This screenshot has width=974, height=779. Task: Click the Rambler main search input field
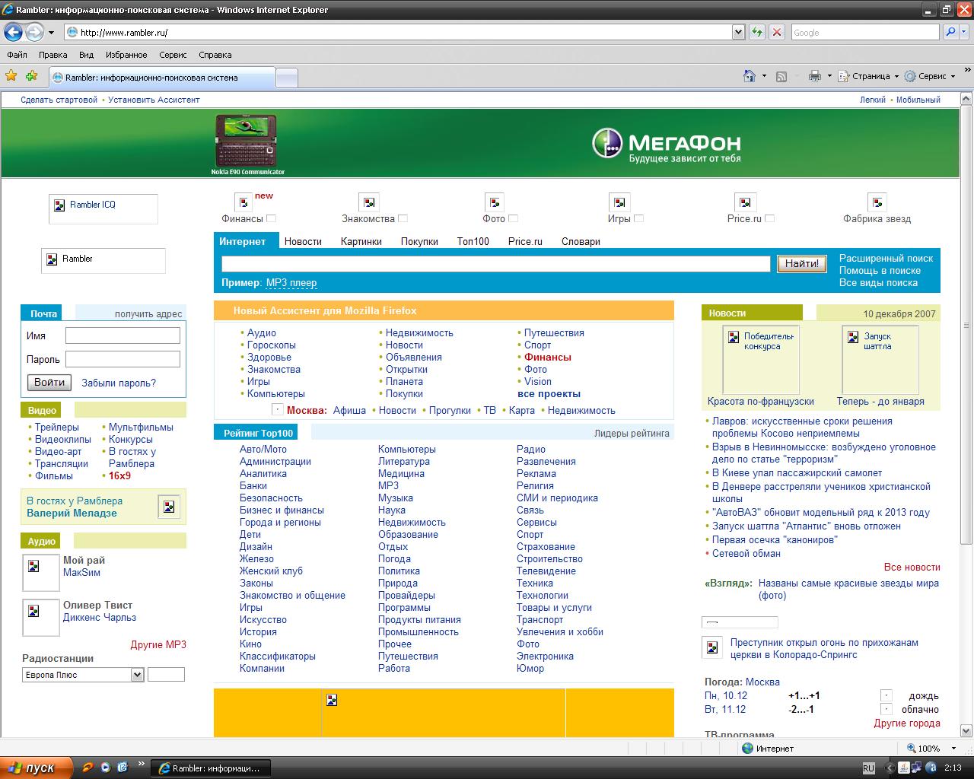pyautogui.click(x=495, y=263)
